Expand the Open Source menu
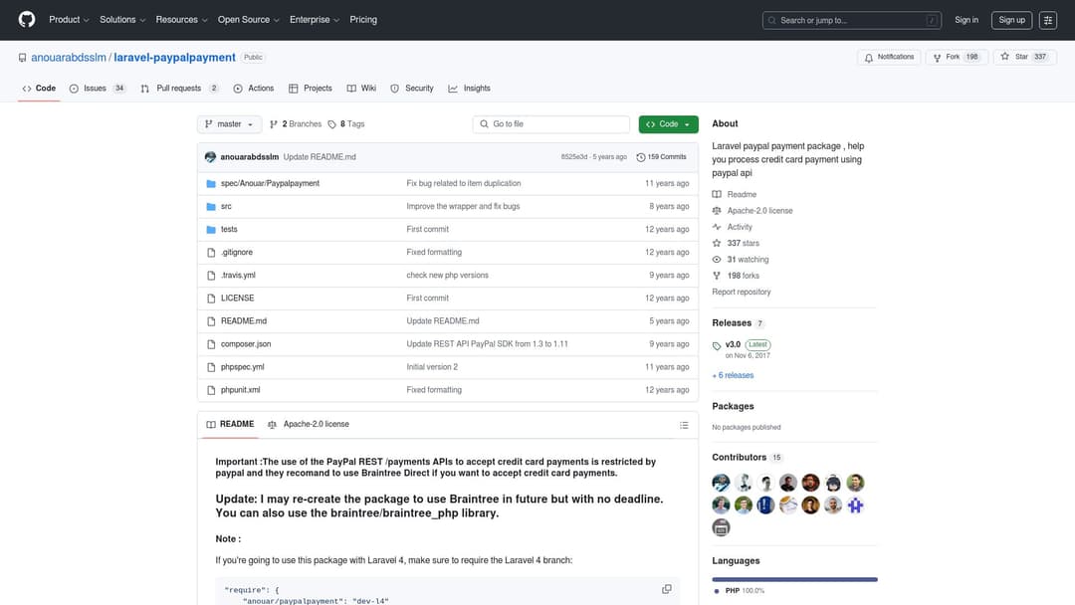 tap(248, 20)
